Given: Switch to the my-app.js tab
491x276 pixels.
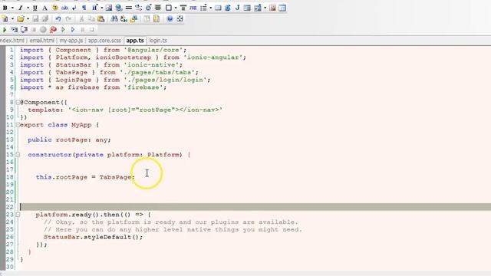Looking at the screenshot, I should [x=71, y=41].
